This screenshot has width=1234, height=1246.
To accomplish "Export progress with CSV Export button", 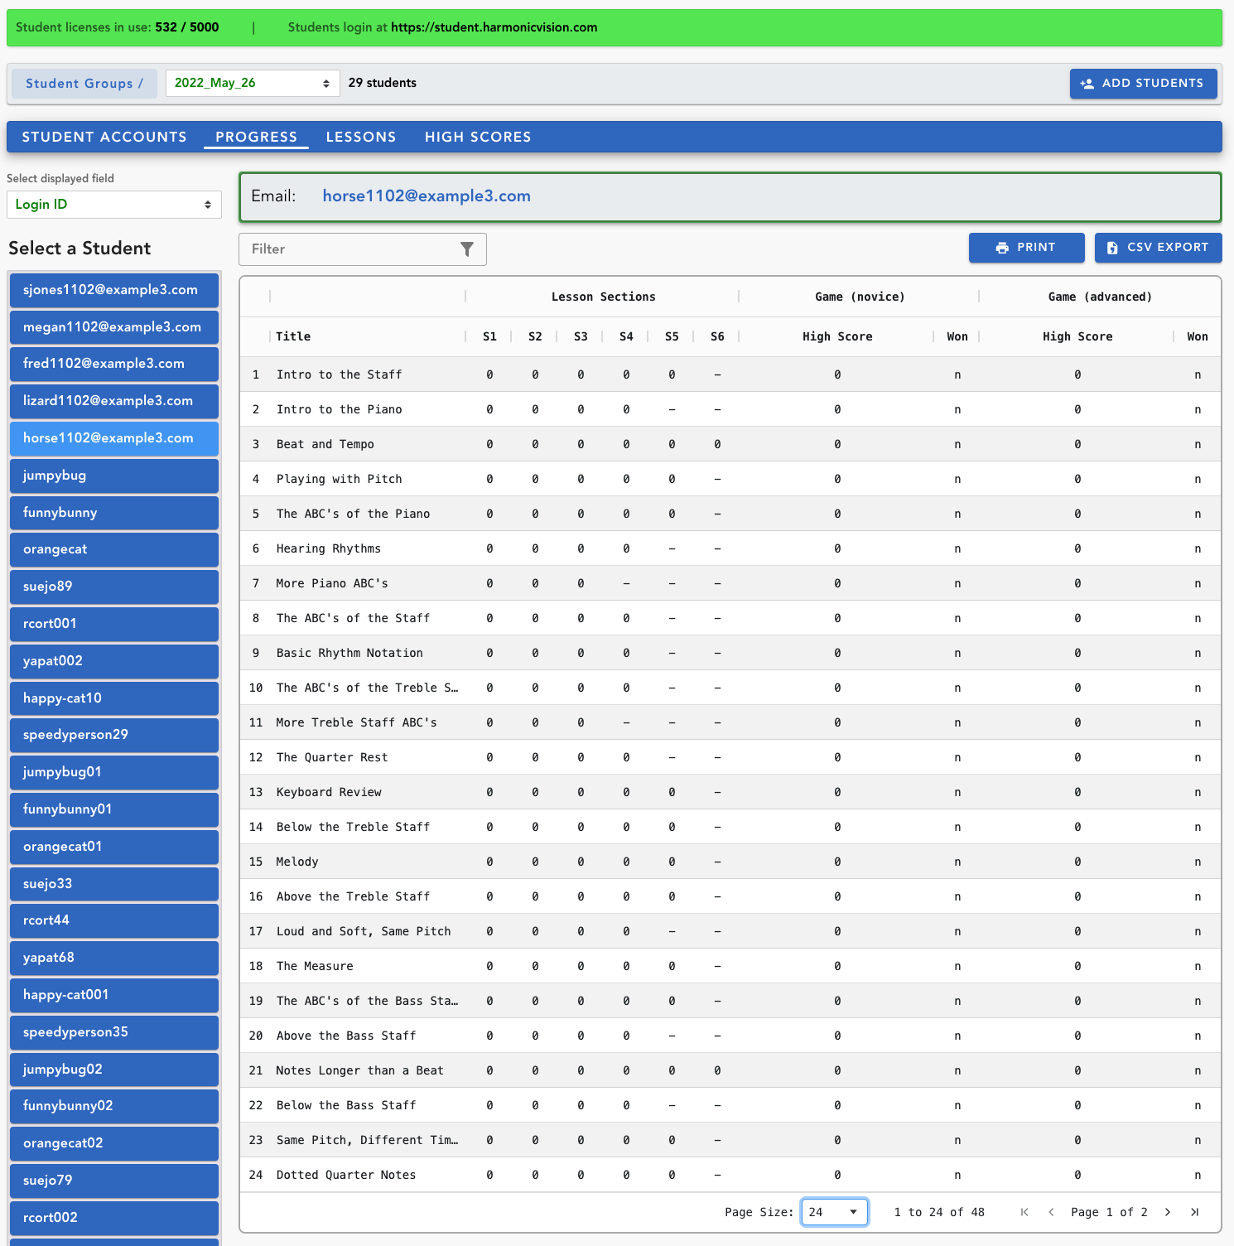I will tap(1158, 248).
